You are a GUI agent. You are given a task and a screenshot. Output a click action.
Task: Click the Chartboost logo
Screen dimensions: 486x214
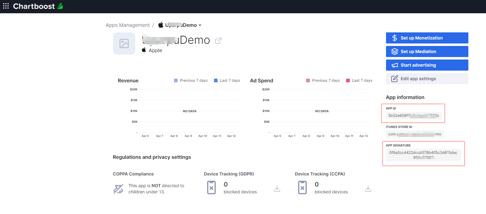[38, 6]
